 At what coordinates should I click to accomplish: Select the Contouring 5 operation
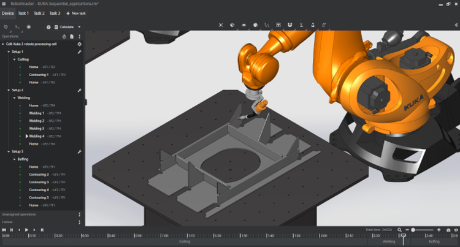[x=39, y=197]
